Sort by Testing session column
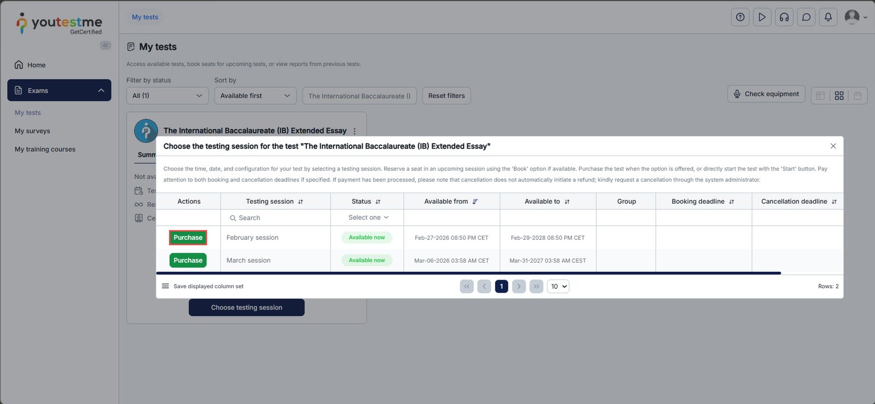The image size is (875, 404). click(x=300, y=201)
